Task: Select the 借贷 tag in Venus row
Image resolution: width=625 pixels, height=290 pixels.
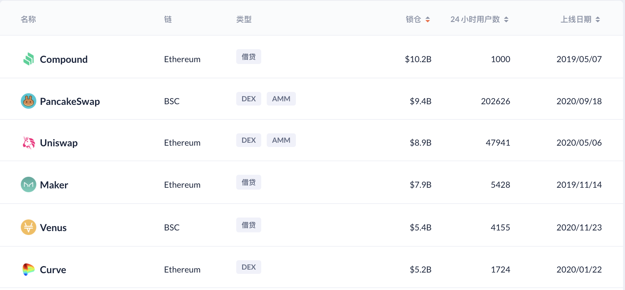Action: point(249,225)
